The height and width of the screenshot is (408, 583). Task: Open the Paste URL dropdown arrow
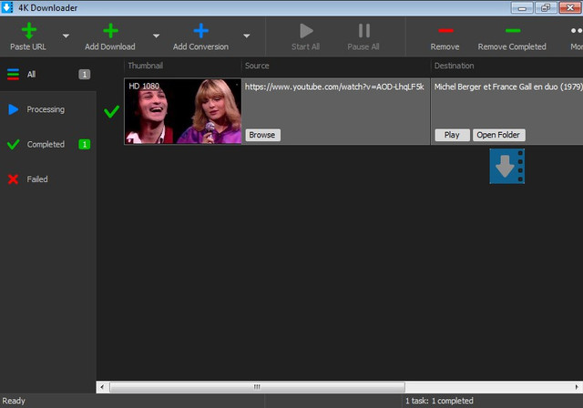[66, 36]
